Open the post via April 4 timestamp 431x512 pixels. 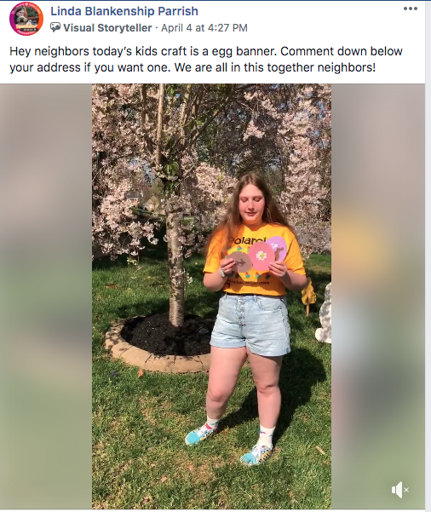pos(204,28)
